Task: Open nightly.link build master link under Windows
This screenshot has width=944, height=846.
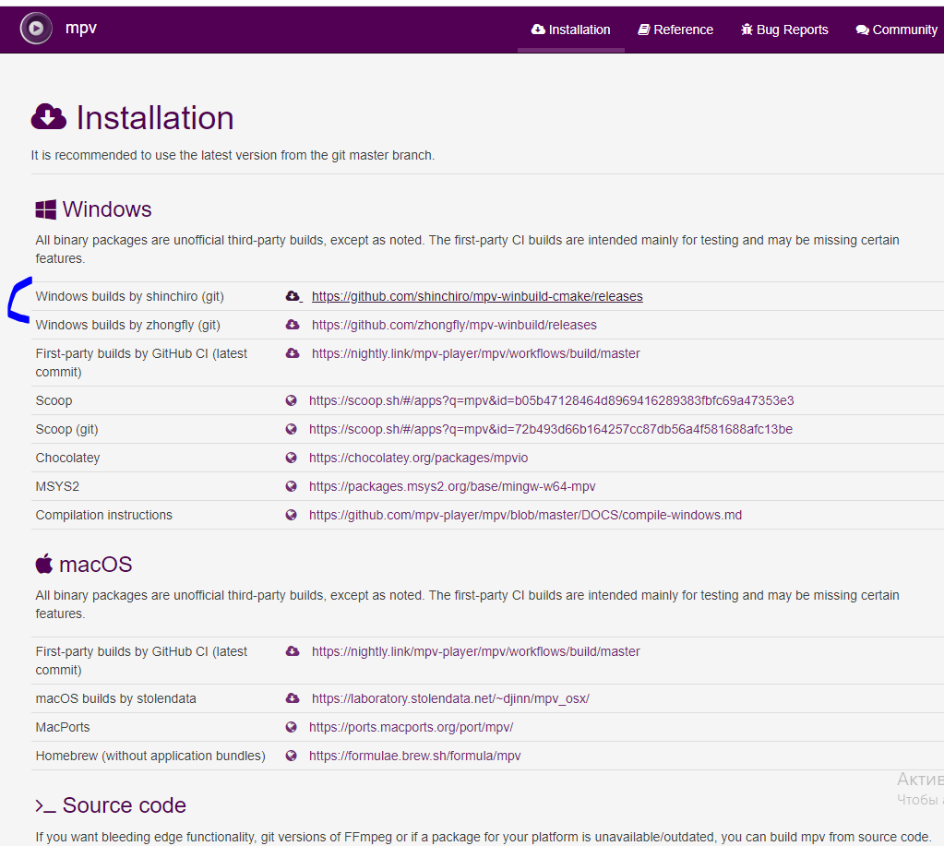Action: pyautogui.click(x=475, y=353)
